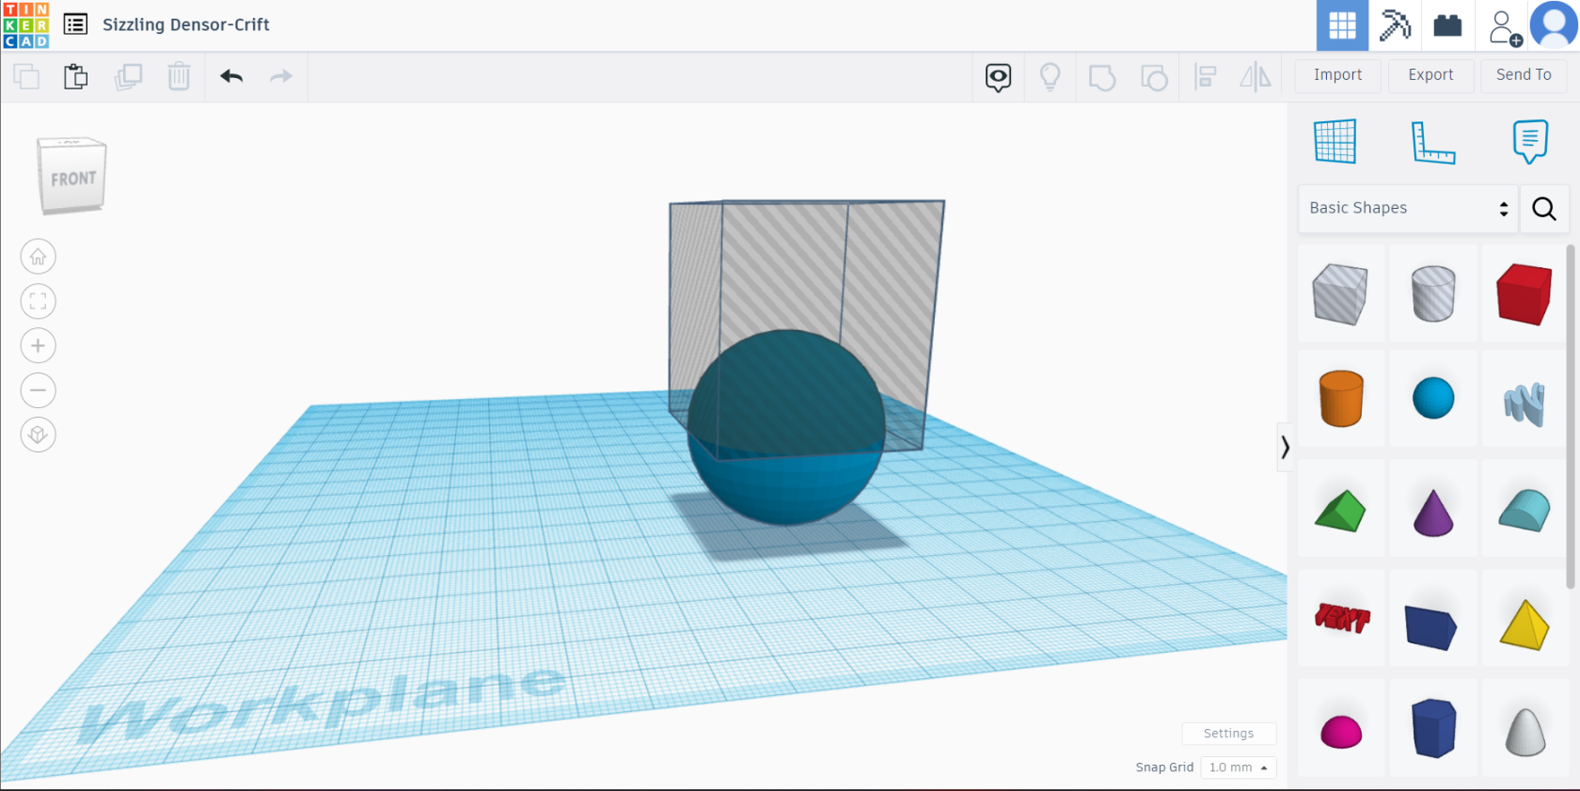The width and height of the screenshot is (1580, 791).
Task: Copy the selection with the Copy icon
Action: coord(26,76)
